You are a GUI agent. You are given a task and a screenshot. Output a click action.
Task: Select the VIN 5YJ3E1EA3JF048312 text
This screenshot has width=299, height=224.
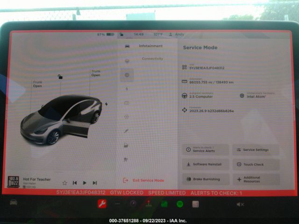(206, 68)
